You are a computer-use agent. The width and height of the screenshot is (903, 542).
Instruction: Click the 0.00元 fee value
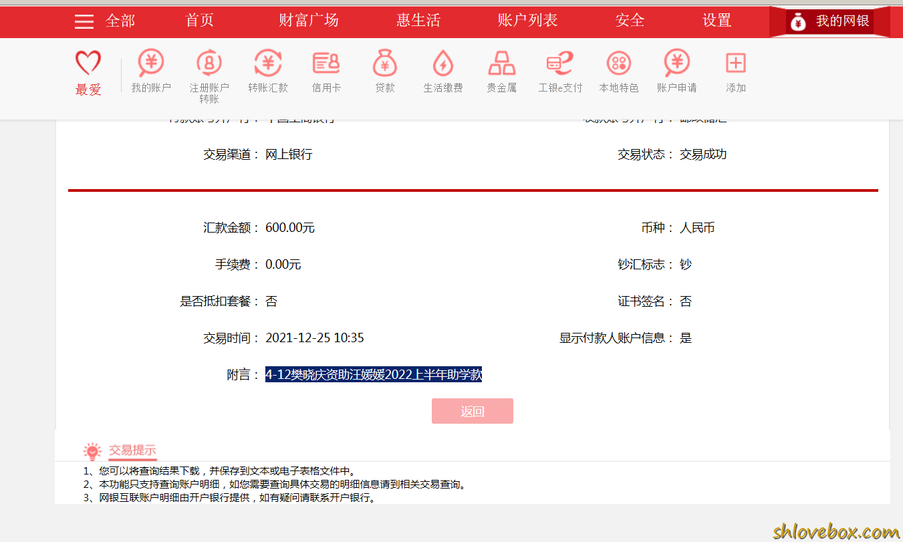tap(283, 265)
